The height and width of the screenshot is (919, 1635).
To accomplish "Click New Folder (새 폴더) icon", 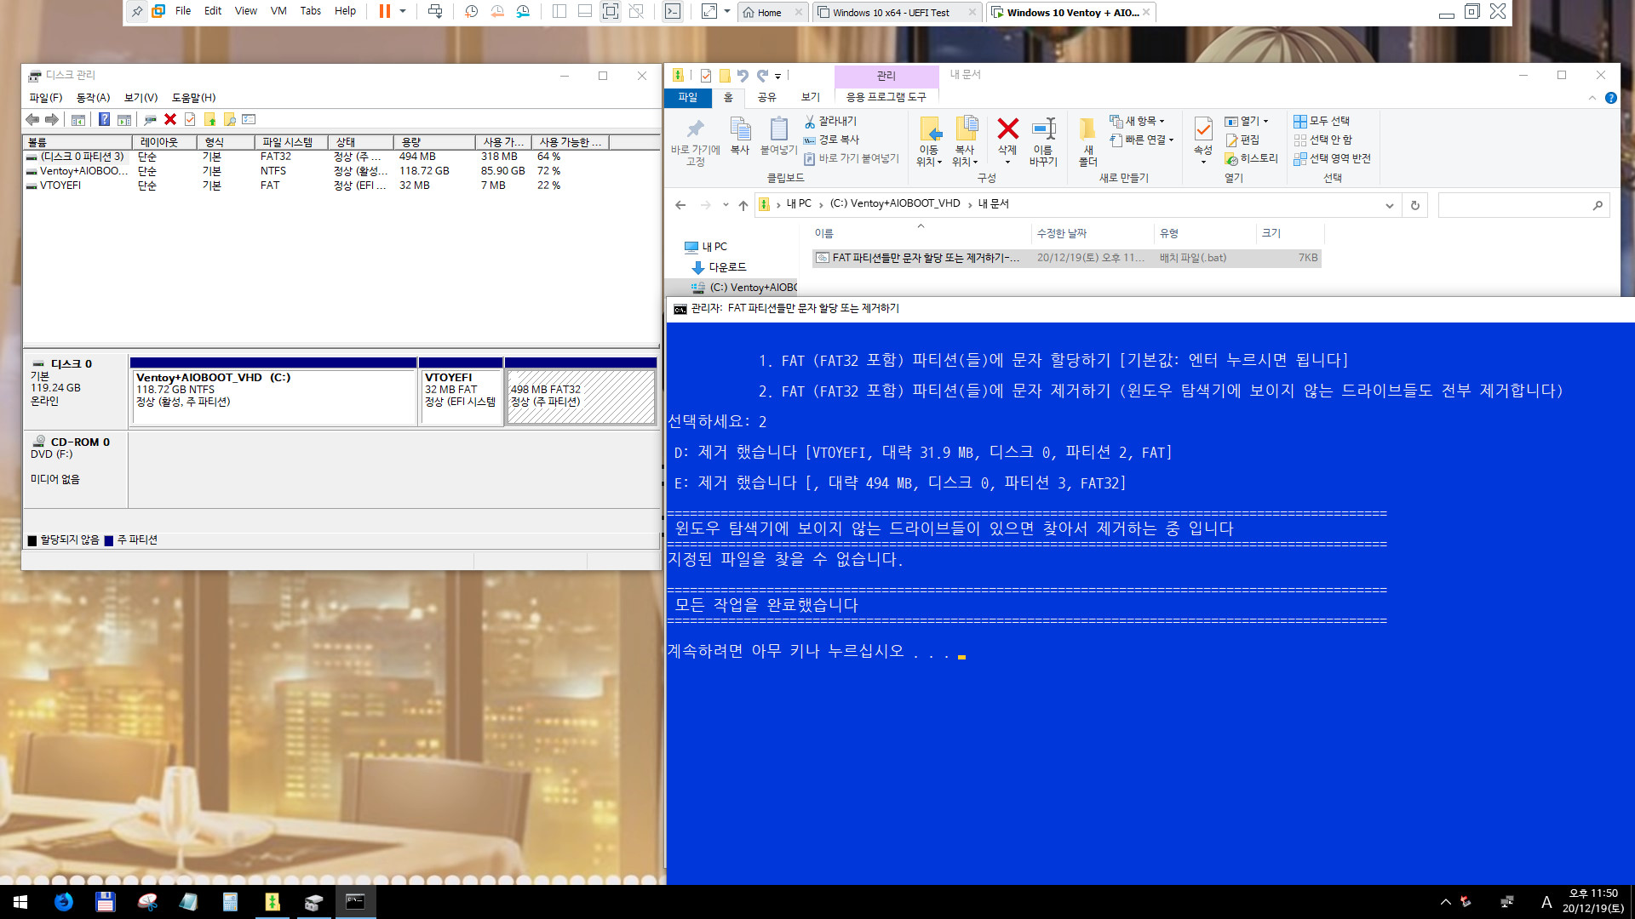I will pyautogui.click(x=1088, y=141).
